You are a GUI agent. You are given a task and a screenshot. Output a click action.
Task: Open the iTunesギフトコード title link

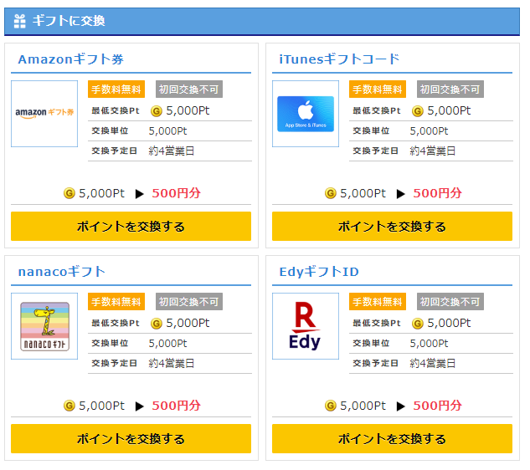click(x=339, y=59)
